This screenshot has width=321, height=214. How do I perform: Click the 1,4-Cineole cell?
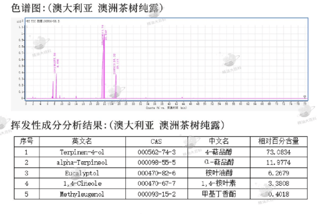(x=82, y=183)
